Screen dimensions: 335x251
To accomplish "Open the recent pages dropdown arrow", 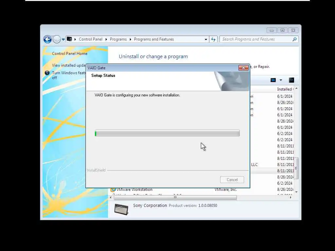I will point(63,40).
